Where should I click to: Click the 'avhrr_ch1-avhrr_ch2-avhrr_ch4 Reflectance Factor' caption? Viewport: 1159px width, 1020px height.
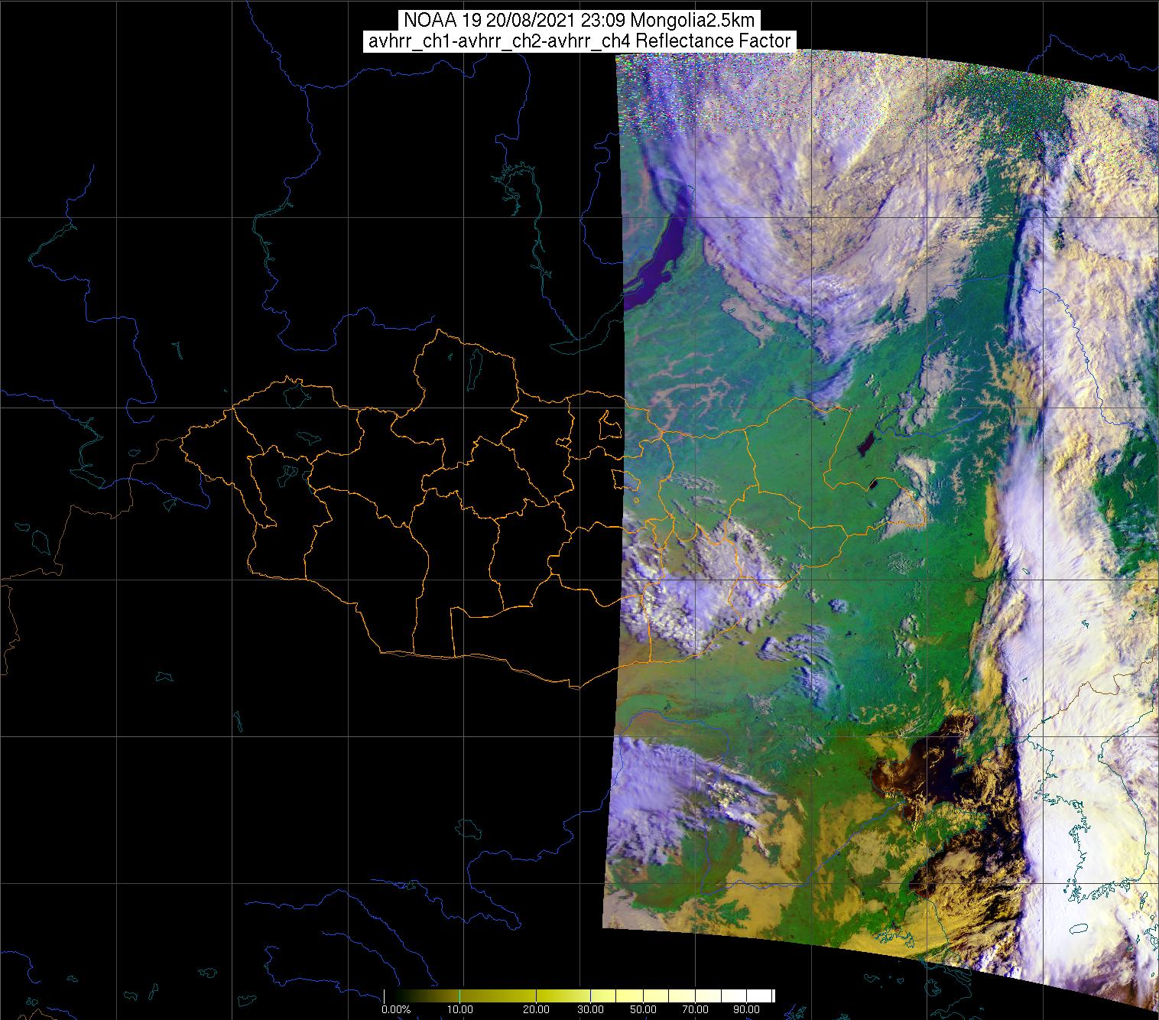coord(579,41)
